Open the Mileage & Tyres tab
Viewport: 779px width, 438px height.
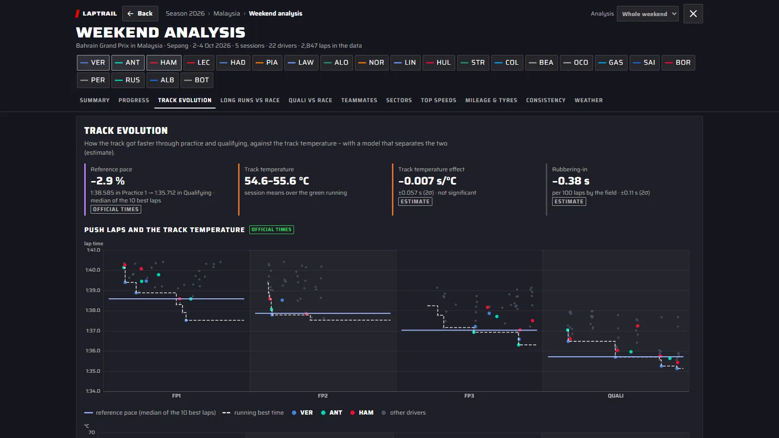pyautogui.click(x=491, y=100)
